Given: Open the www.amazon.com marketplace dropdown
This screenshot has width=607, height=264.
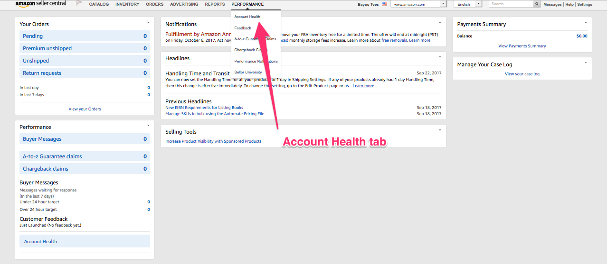Looking at the screenshot, I should (443, 4).
